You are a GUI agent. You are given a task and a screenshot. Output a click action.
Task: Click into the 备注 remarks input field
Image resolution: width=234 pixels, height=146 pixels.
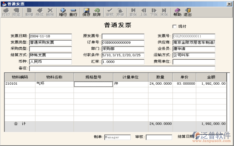122,68
